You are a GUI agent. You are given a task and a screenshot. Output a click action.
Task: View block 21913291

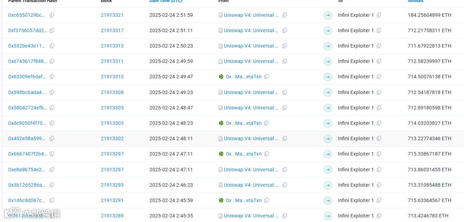point(112,201)
